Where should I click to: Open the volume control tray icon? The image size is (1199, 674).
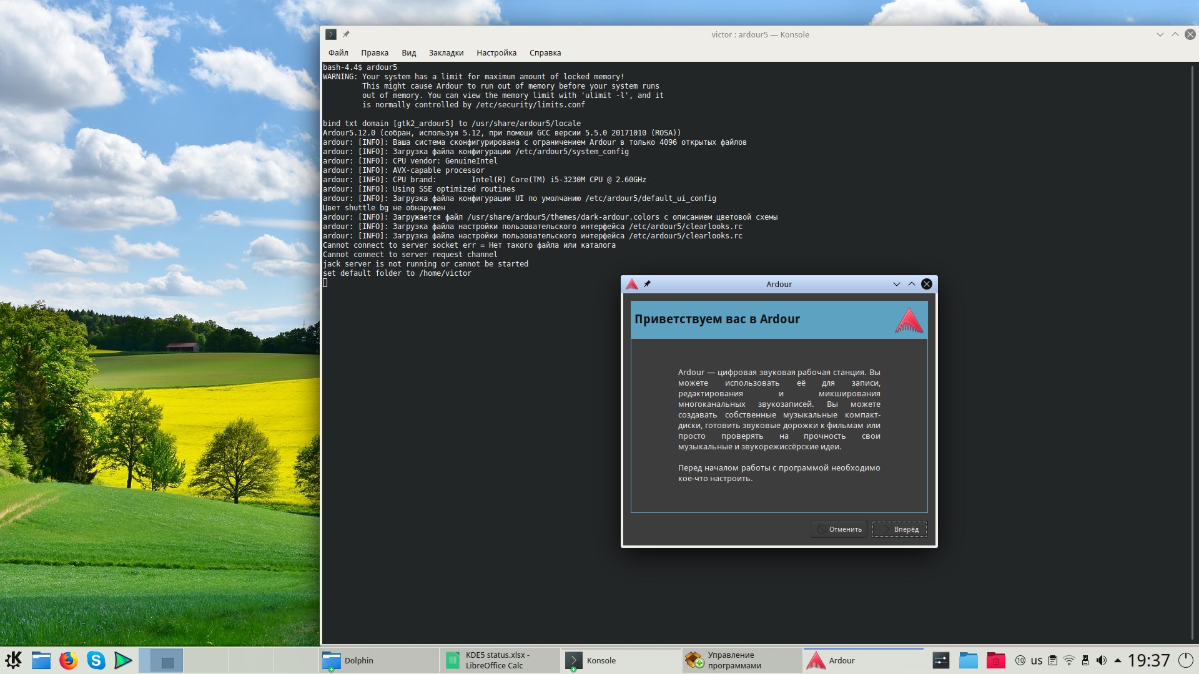tap(1102, 660)
